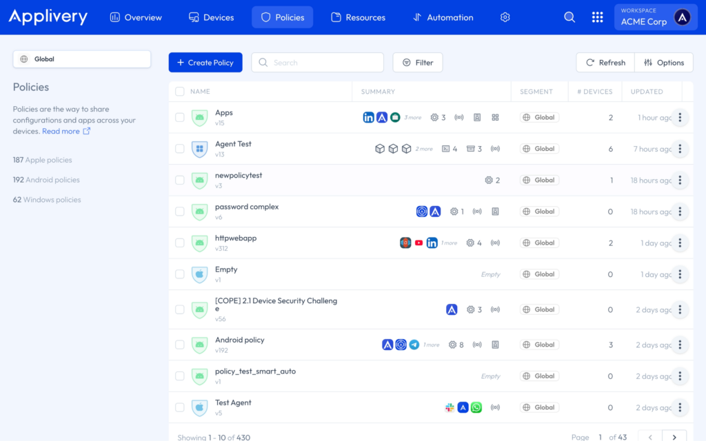Go to the Automation tab

(443, 17)
